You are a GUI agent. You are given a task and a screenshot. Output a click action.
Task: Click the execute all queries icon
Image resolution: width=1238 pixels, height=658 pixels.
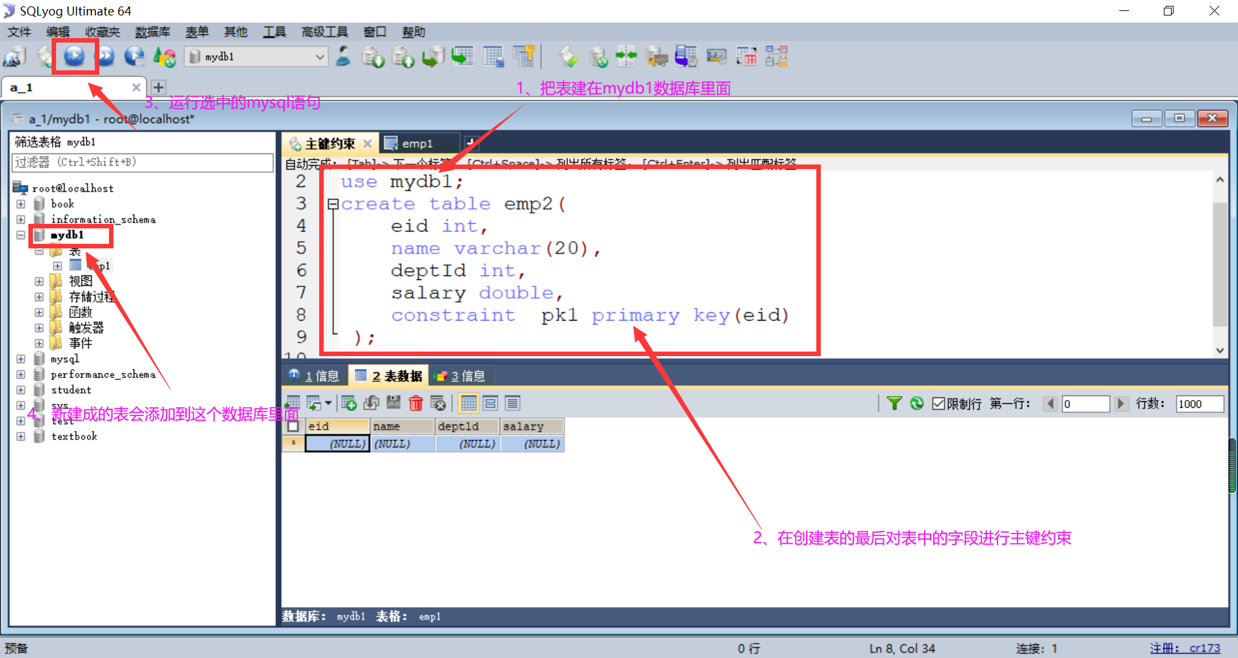tap(105, 57)
